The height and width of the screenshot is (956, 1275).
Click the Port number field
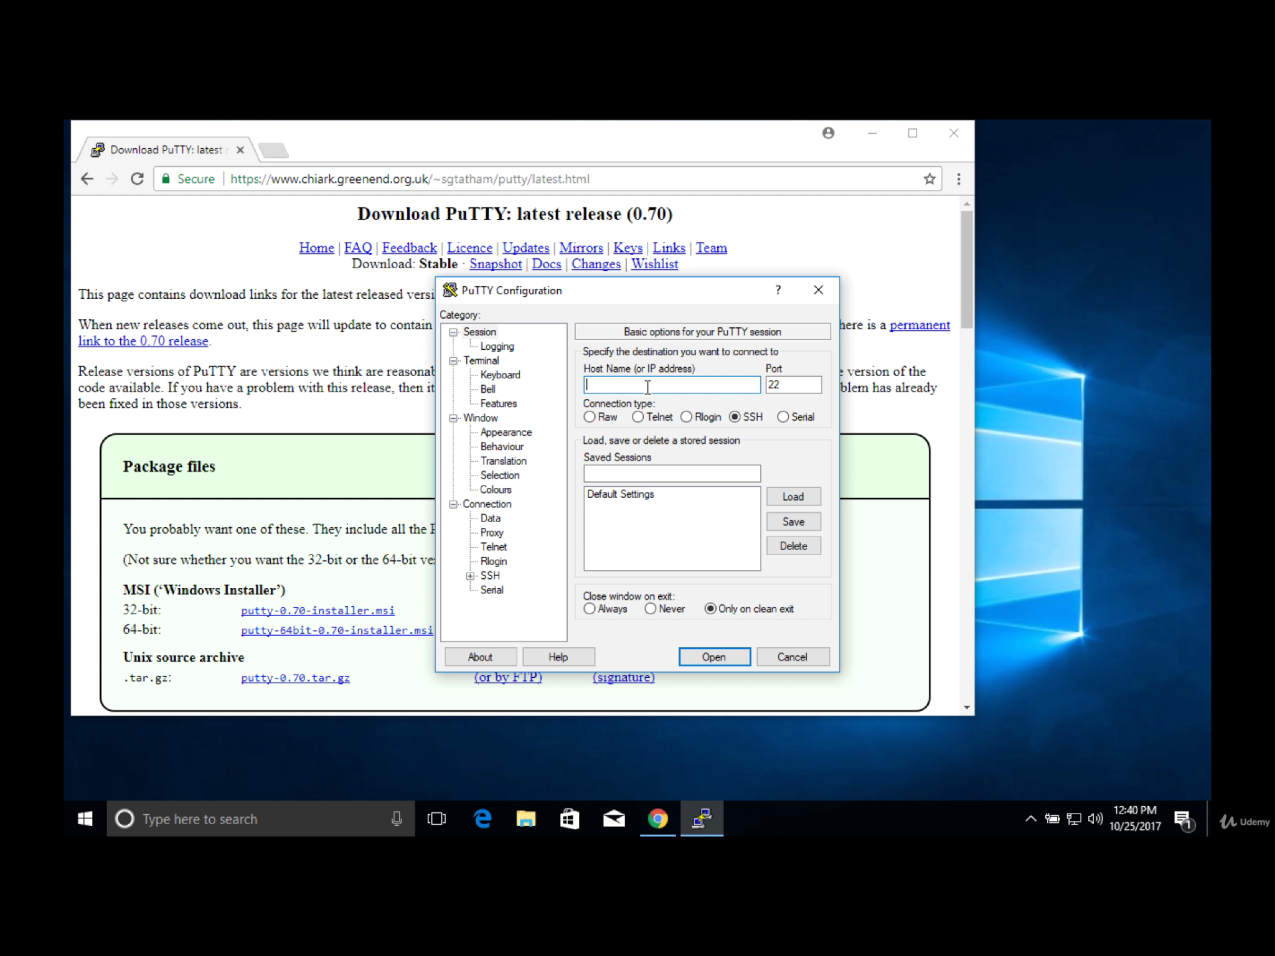[793, 385]
